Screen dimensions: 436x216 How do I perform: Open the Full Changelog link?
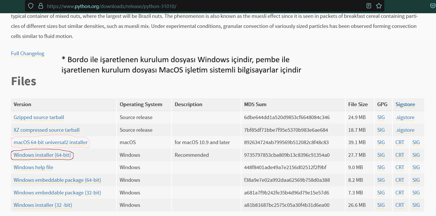click(x=28, y=53)
